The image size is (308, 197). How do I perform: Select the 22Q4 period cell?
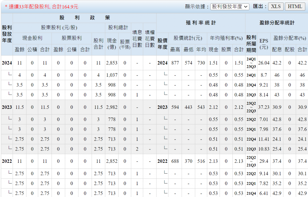point(251,139)
